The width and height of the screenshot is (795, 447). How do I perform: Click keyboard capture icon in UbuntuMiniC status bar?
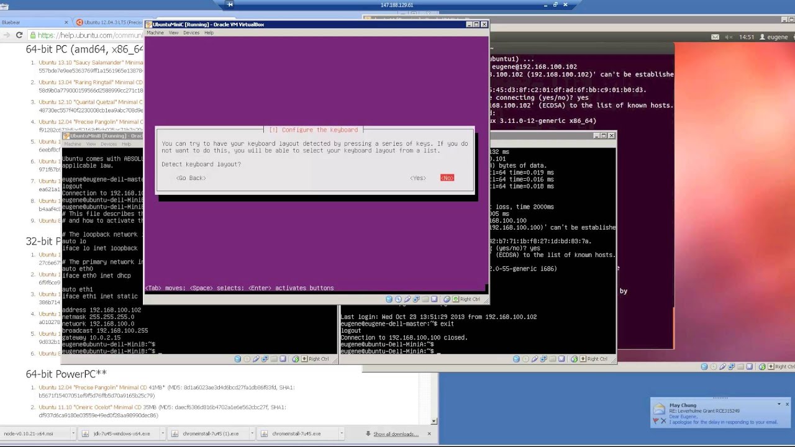pos(455,299)
